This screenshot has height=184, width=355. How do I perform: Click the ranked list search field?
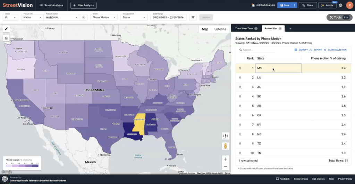pyautogui.click(x=264, y=50)
